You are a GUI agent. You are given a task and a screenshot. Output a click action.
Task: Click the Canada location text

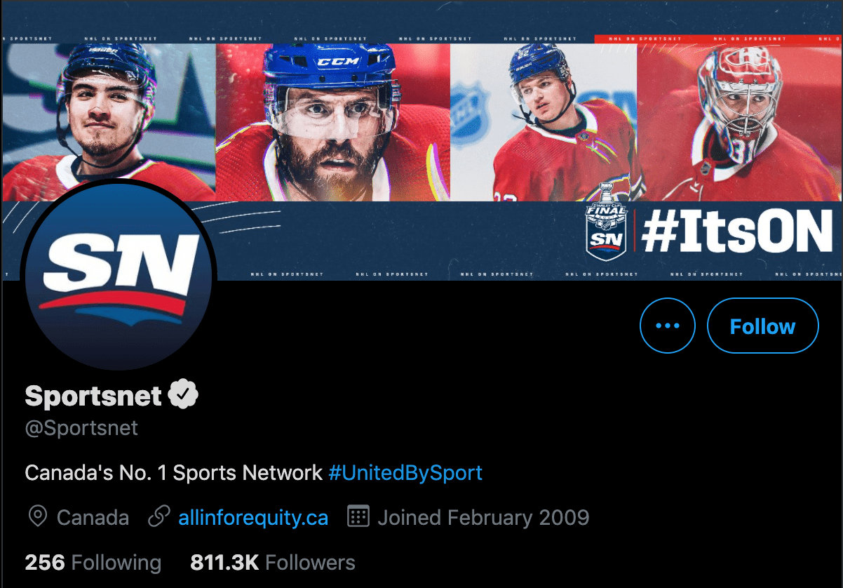(92, 517)
